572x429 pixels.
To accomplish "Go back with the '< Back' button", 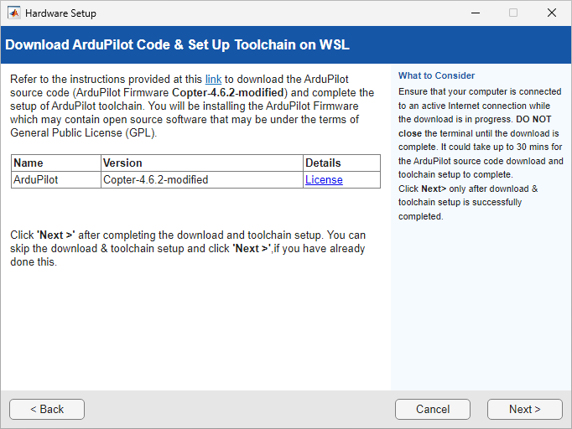I will tap(47, 409).
